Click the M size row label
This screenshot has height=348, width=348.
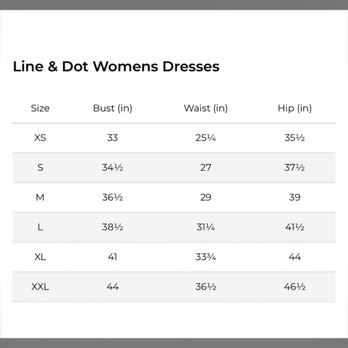point(40,197)
